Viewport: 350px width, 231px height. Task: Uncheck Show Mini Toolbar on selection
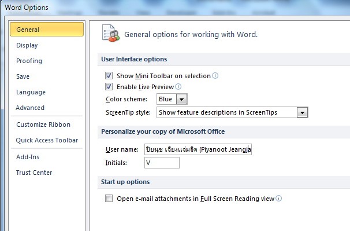pos(109,76)
